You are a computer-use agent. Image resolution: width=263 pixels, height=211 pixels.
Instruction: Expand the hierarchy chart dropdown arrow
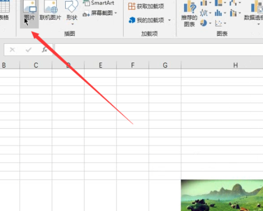pos(225,3)
